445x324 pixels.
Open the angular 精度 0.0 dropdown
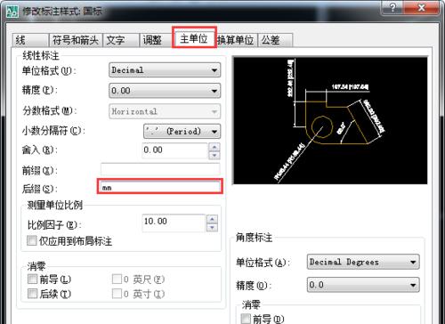pos(363,285)
